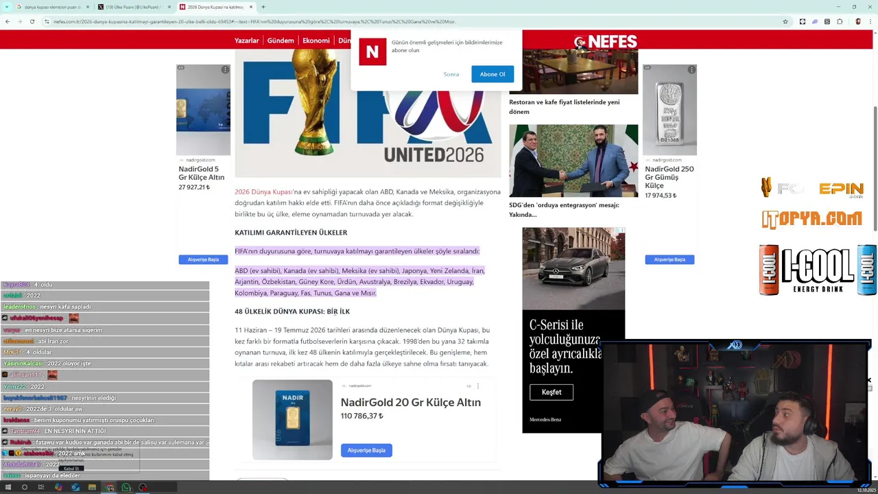The width and height of the screenshot is (878, 494).
Task: Dismiss notification prompt with Sonra
Action: click(x=451, y=74)
